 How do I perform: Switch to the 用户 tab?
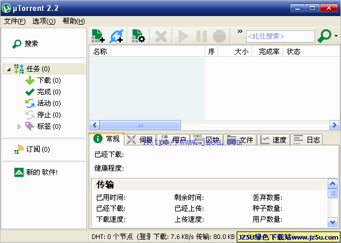click(173, 140)
